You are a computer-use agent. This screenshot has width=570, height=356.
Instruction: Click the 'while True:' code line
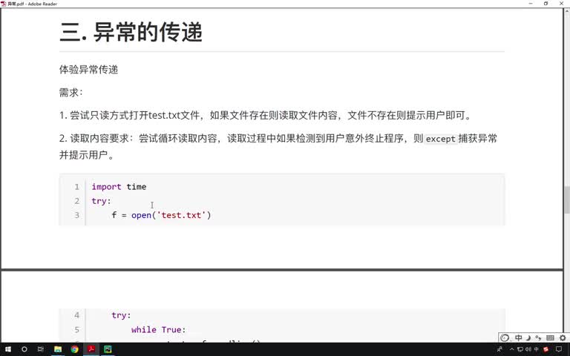point(159,329)
